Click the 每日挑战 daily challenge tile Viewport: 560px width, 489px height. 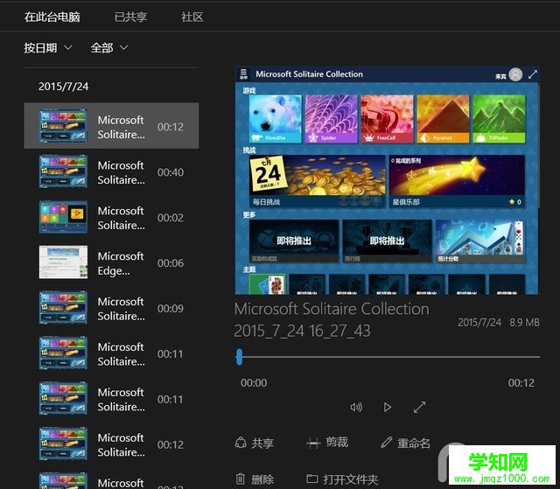[x=317, y=181]
